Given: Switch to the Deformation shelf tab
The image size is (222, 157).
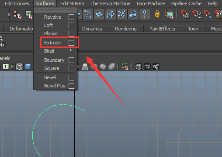Looking at the screenshot, I should click(19, 29).
